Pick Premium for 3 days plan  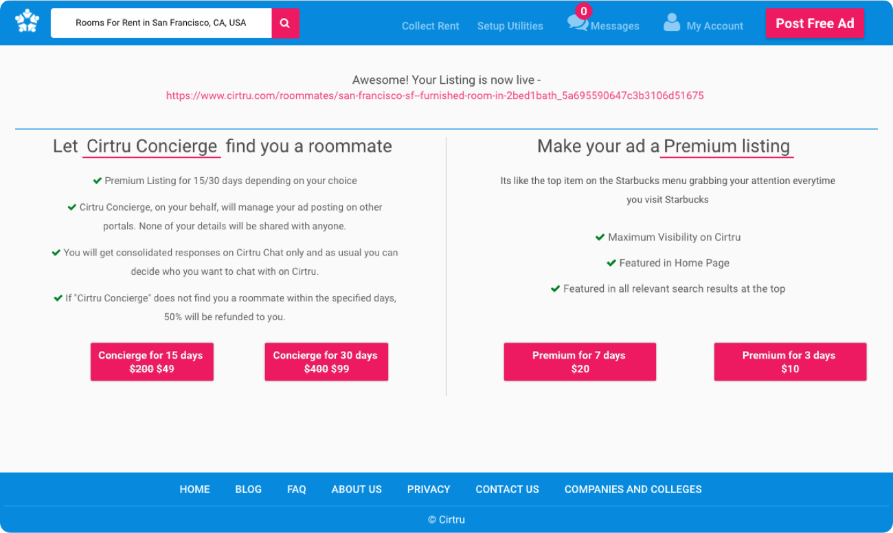(790, 362)
